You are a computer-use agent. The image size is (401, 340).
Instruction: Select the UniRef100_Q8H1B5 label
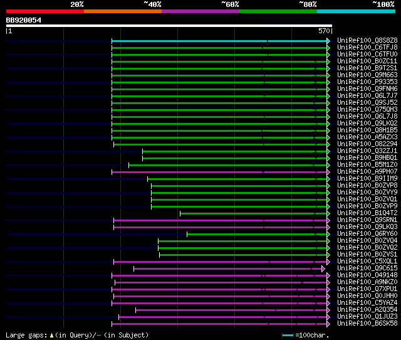[x=367, y=130]
